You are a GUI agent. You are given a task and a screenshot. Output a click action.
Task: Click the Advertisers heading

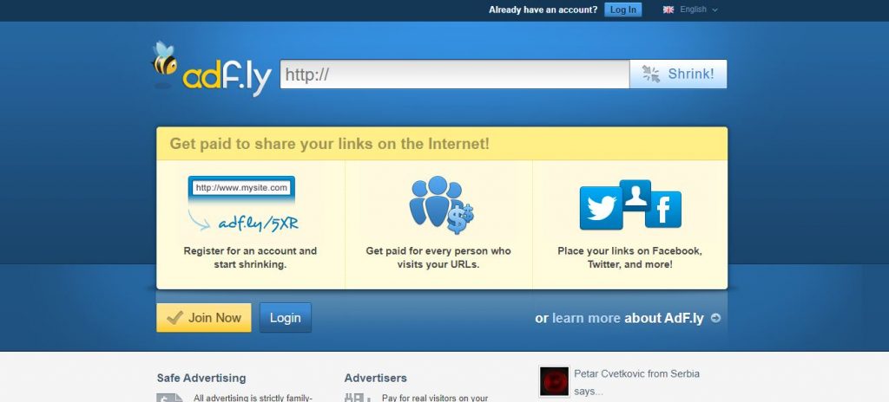375,378
